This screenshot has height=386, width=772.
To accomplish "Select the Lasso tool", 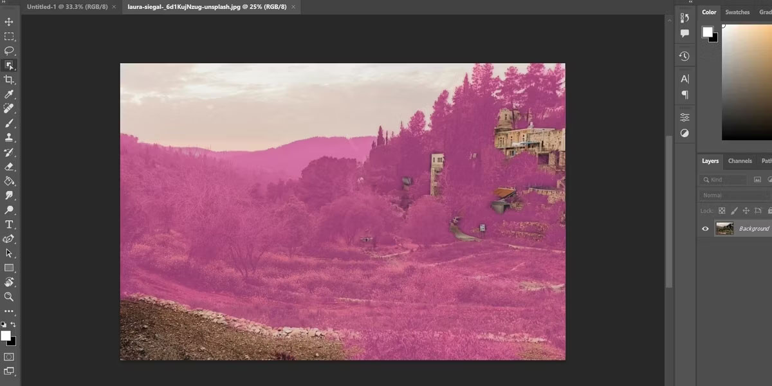I will [9, 50].
